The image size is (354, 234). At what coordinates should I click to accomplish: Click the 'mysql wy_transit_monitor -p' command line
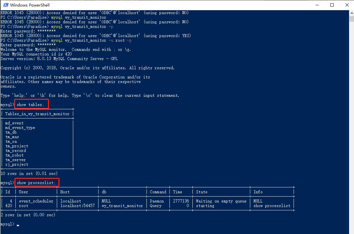tap(82, 27)
